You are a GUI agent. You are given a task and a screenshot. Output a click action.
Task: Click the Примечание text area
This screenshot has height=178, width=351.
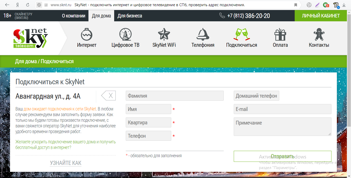pos(283,127)
